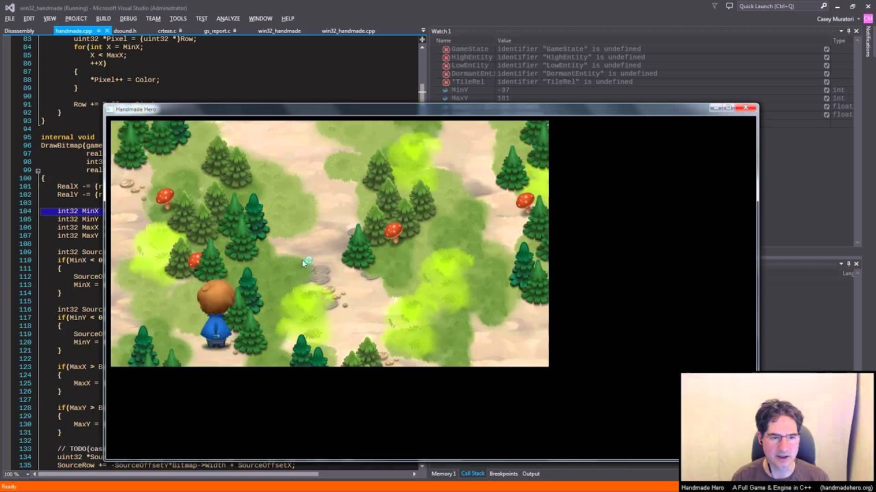
Task: Refresh the DormantEntity watch value
Action: [x=826, y=74]
